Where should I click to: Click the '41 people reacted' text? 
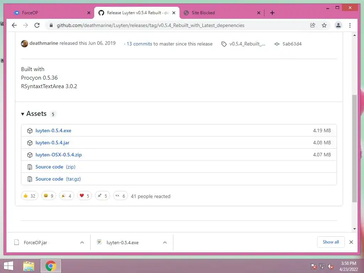pos(151,196)
